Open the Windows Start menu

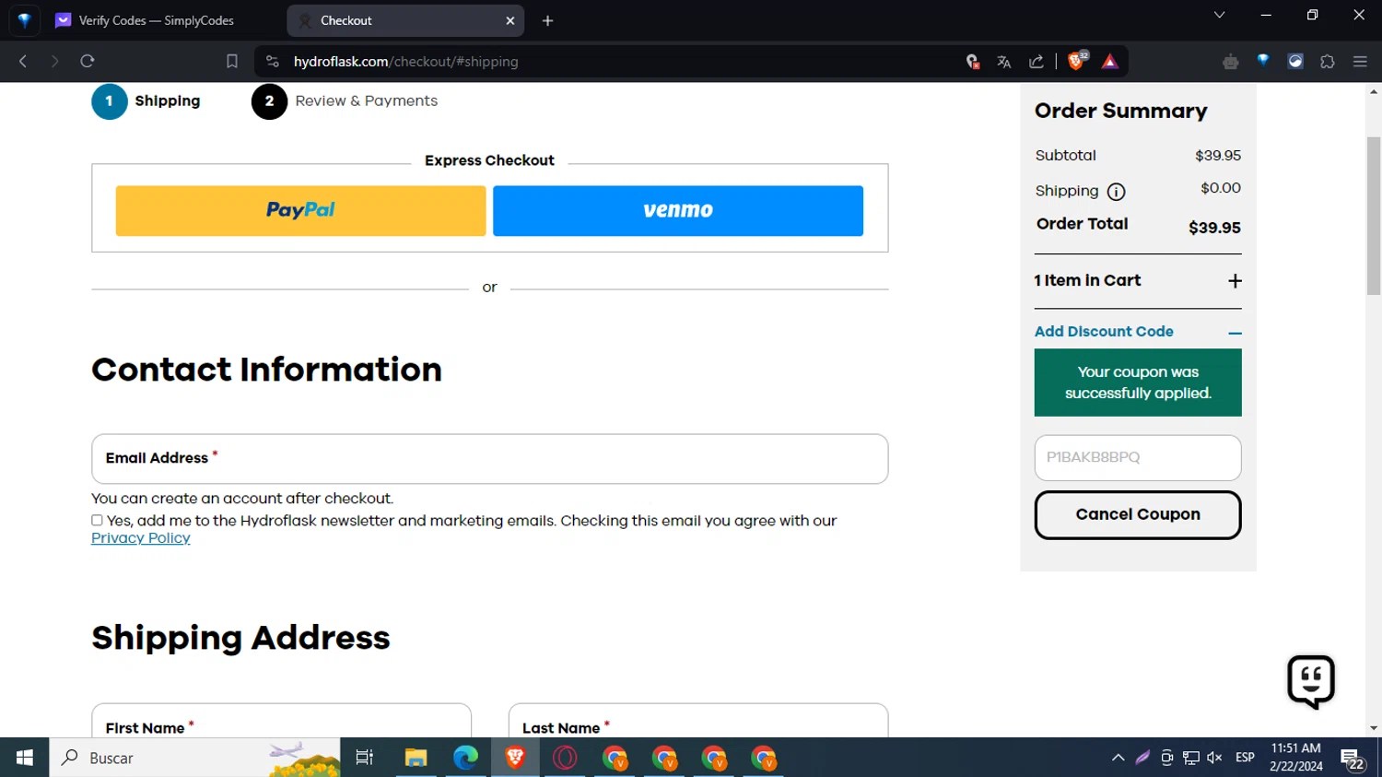tap(24, 758)
